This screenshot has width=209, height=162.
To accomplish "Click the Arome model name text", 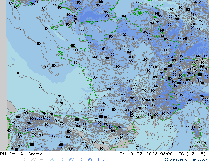I will (x=35, y=154).
